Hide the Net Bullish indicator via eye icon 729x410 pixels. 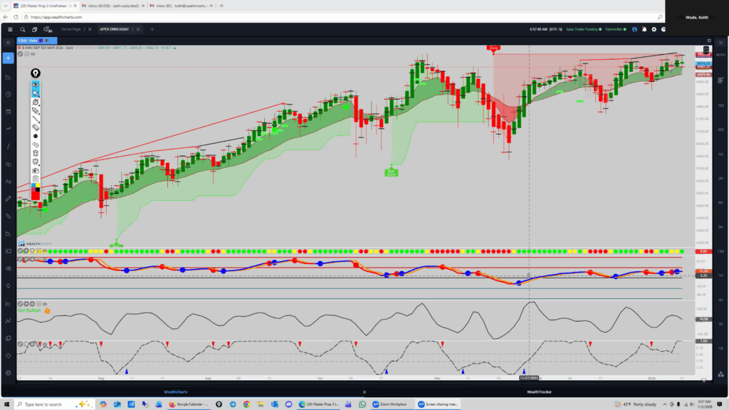44,304
